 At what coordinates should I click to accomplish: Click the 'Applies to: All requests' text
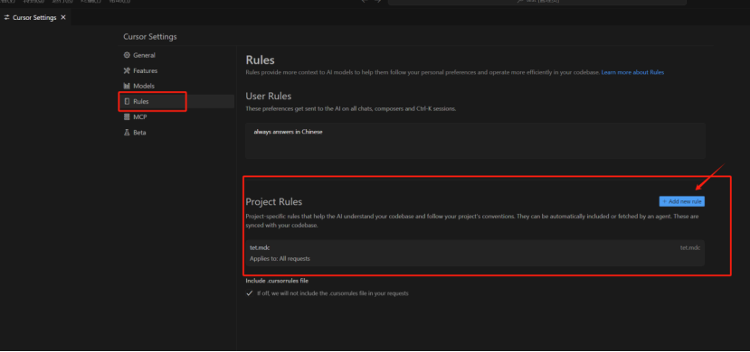(280, 258)
